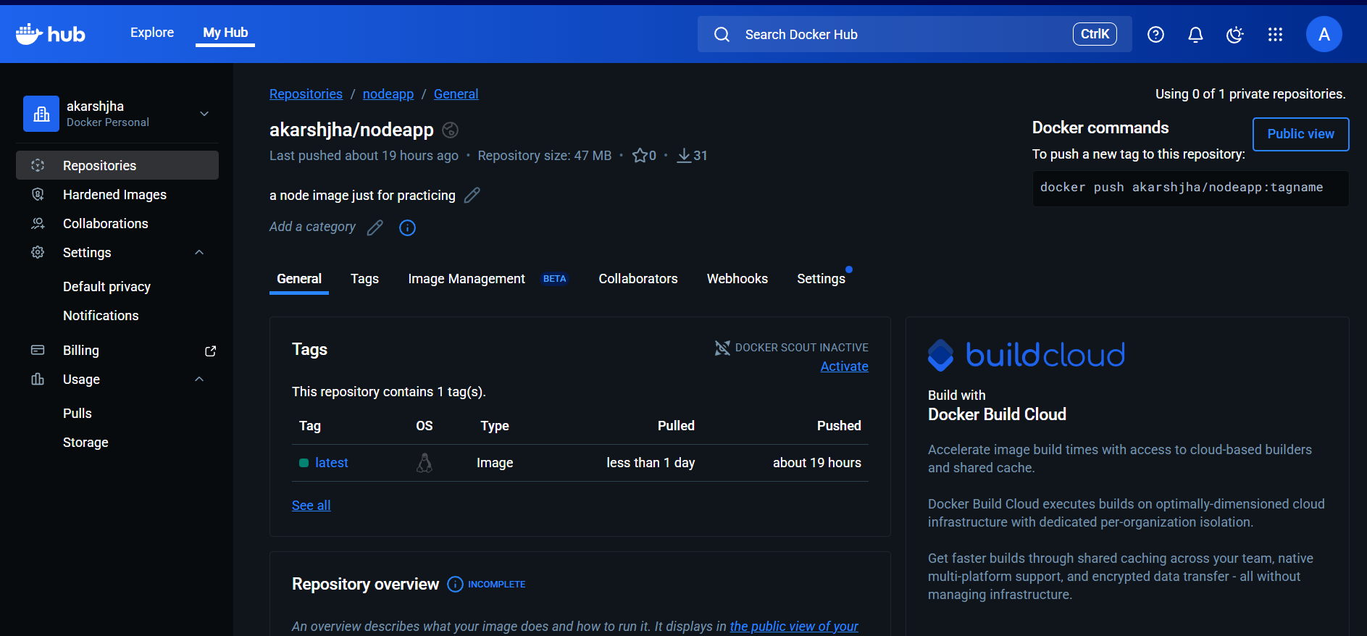Click the CtrlK shortcut badge

1095,34
